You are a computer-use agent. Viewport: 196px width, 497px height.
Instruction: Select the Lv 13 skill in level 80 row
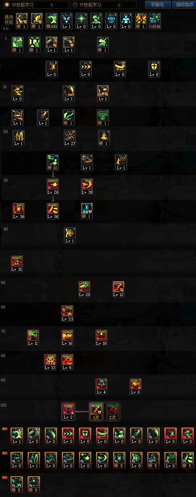tap(50, 362)
